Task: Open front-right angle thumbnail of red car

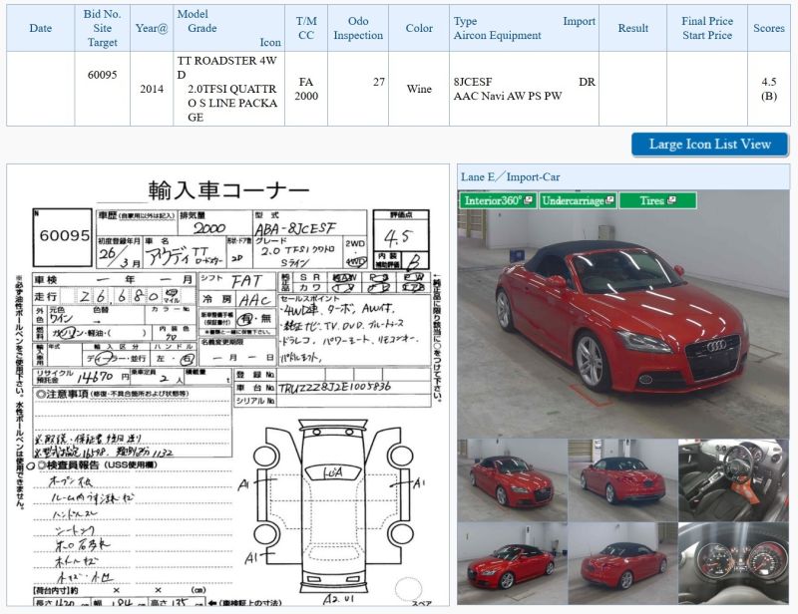Action: (512, 480)
